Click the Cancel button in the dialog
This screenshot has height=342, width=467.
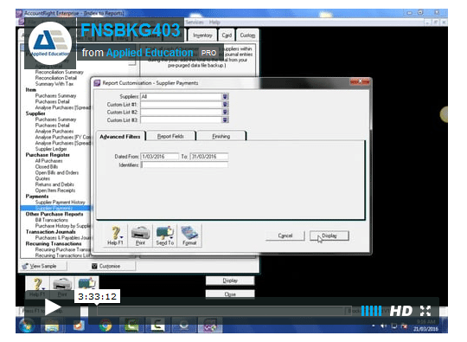point(285,236)
